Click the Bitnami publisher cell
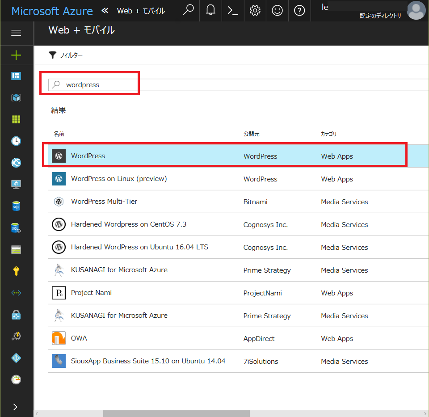The image size is (429, 417). point(255,202)
